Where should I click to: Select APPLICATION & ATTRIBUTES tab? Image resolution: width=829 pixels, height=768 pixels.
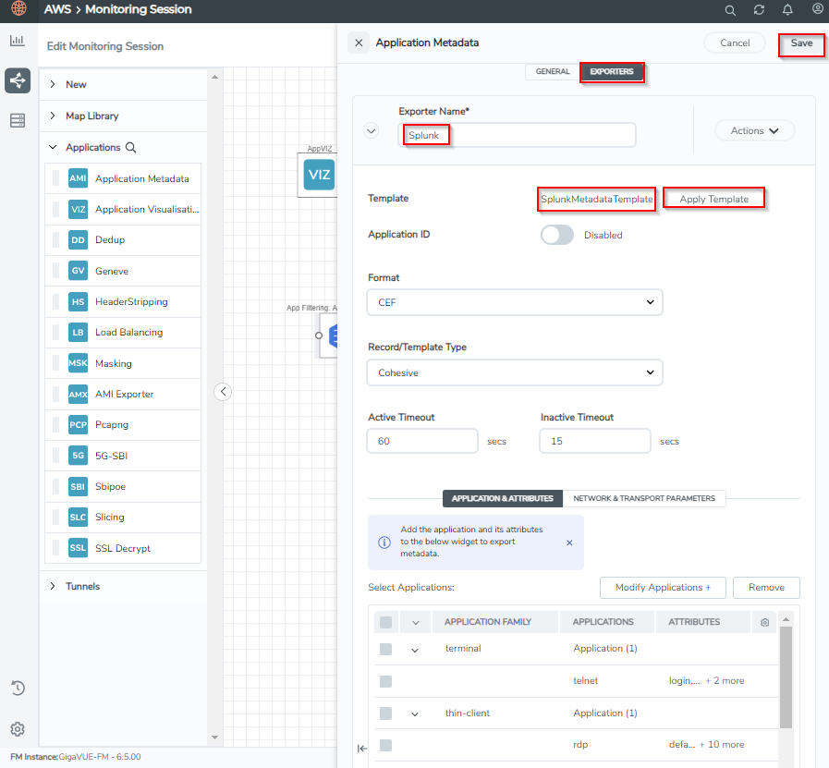coord(502,498)
